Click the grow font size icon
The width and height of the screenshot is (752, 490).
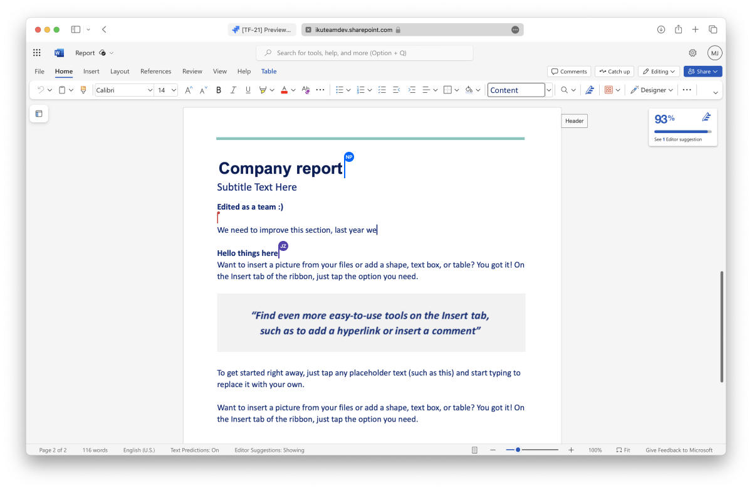click(x=188, y=90)
